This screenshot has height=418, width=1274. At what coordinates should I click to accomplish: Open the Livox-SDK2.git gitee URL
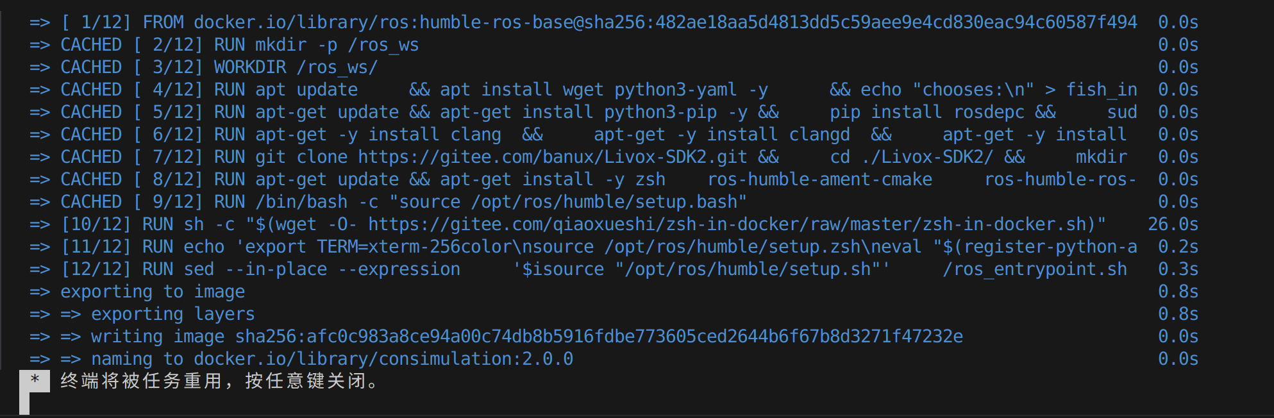pos(552,157)
